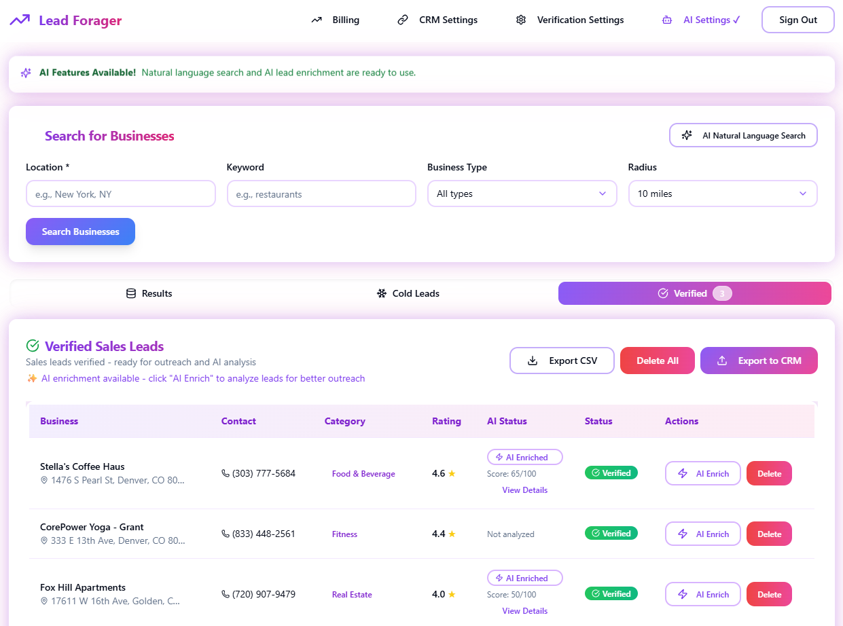
Task: Click the AI Enriched badge for Fox Hill Apartments
Action: click(524, 578)
